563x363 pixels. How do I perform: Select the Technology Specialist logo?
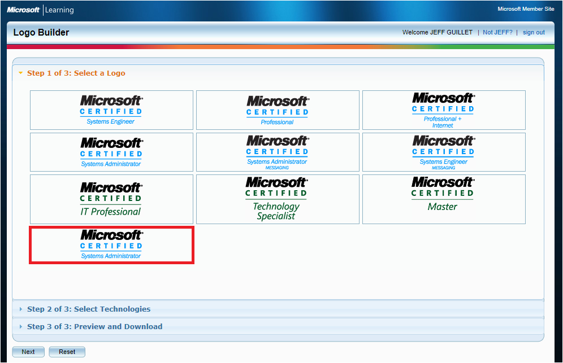point(278,199)
